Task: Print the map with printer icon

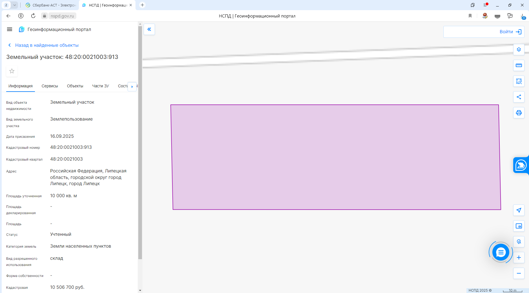Action: [519, 113]
